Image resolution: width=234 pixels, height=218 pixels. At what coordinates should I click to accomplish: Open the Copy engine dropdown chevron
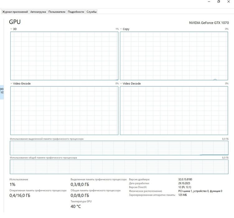[121, 29]
